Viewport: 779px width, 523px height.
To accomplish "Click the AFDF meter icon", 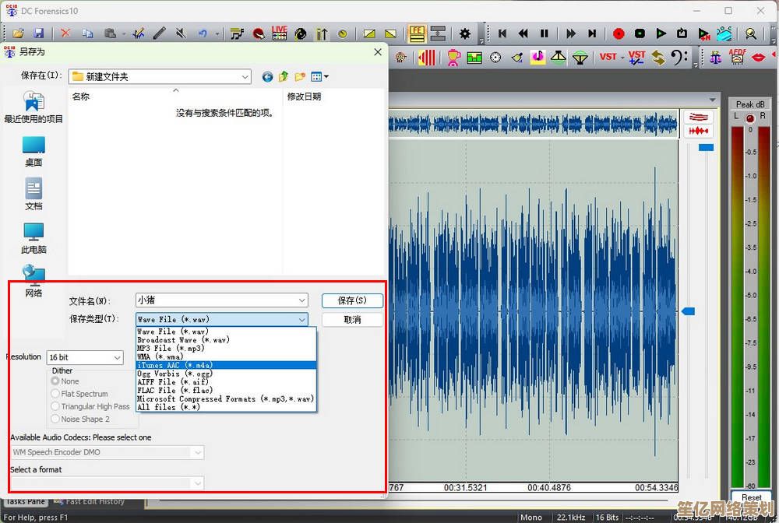I will tap(737, 58).
